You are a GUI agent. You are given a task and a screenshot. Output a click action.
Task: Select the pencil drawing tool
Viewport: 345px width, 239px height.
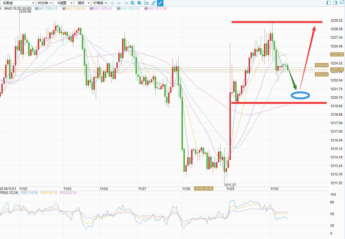(x=153, y=3)
